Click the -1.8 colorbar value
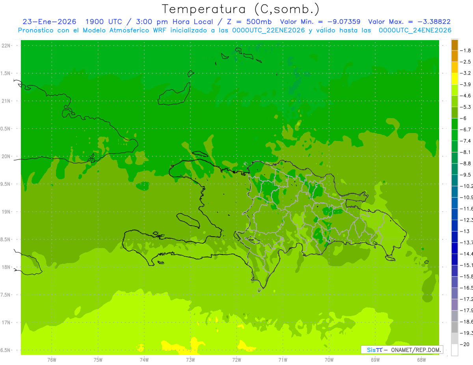 [466, 50]
